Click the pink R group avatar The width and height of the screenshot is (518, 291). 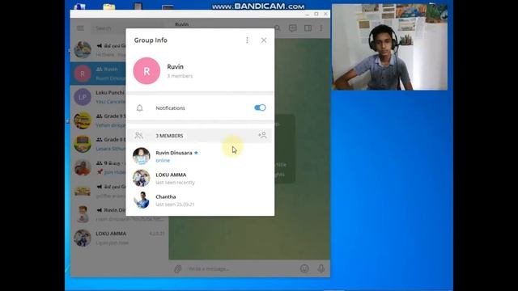[x=146, y=71]
